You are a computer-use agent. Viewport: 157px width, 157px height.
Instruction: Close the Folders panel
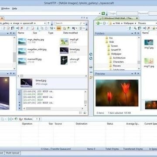(x=138, y=34)
